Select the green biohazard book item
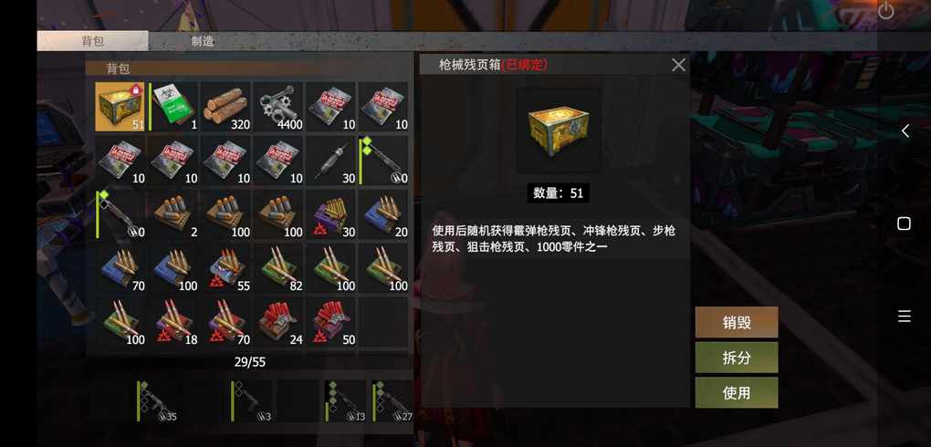This screenshot has width=931, height=447. [x=173, y=106]
